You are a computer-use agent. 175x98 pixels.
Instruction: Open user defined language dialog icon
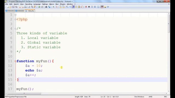[x=76, y=7]
